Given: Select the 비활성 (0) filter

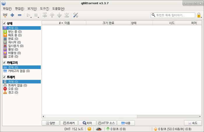Looking at the screenshot, I should (x=22, y=53).
